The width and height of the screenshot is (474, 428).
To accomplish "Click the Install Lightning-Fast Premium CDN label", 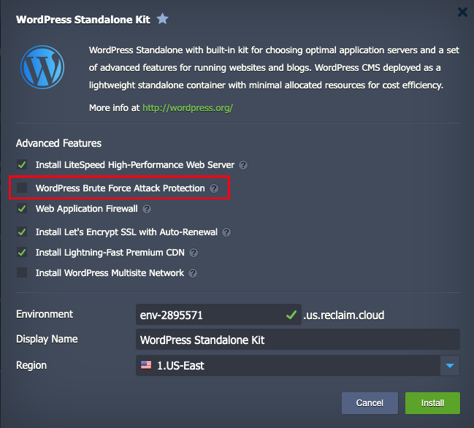I will (110, 253).
